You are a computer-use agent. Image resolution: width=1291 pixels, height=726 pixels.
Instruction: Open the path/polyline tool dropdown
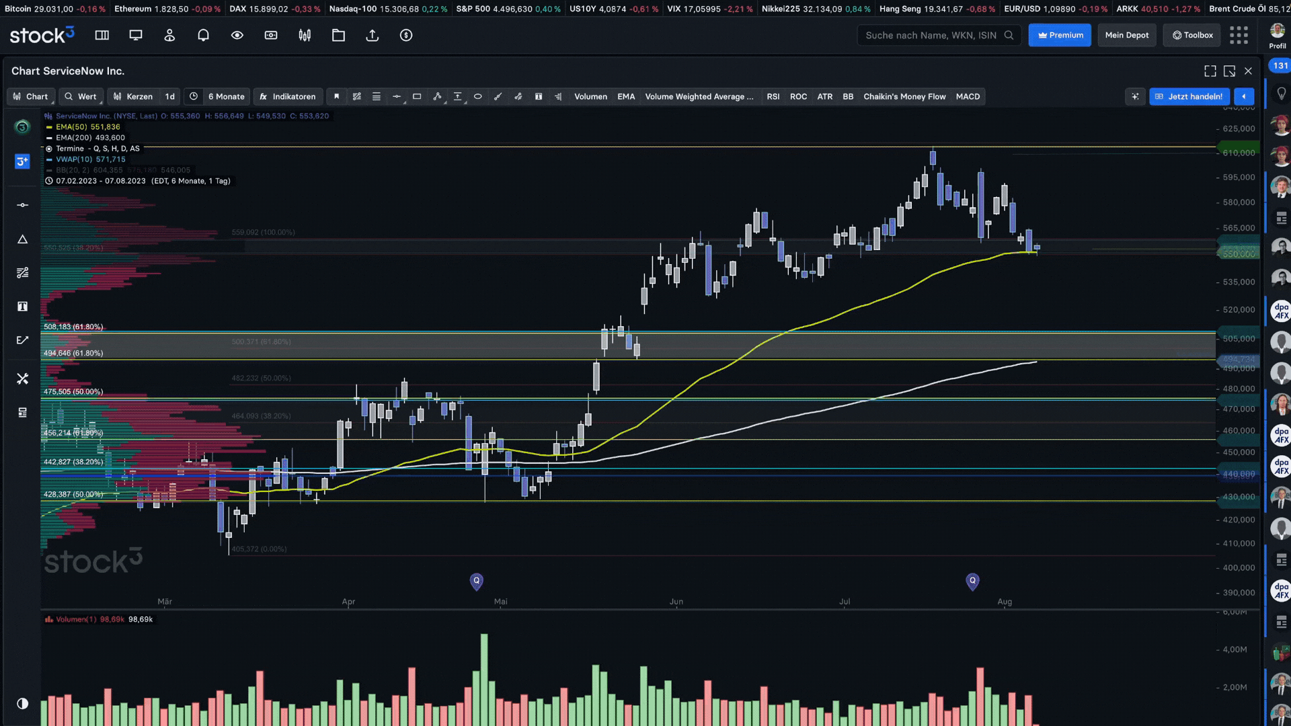tap(437, 96)
